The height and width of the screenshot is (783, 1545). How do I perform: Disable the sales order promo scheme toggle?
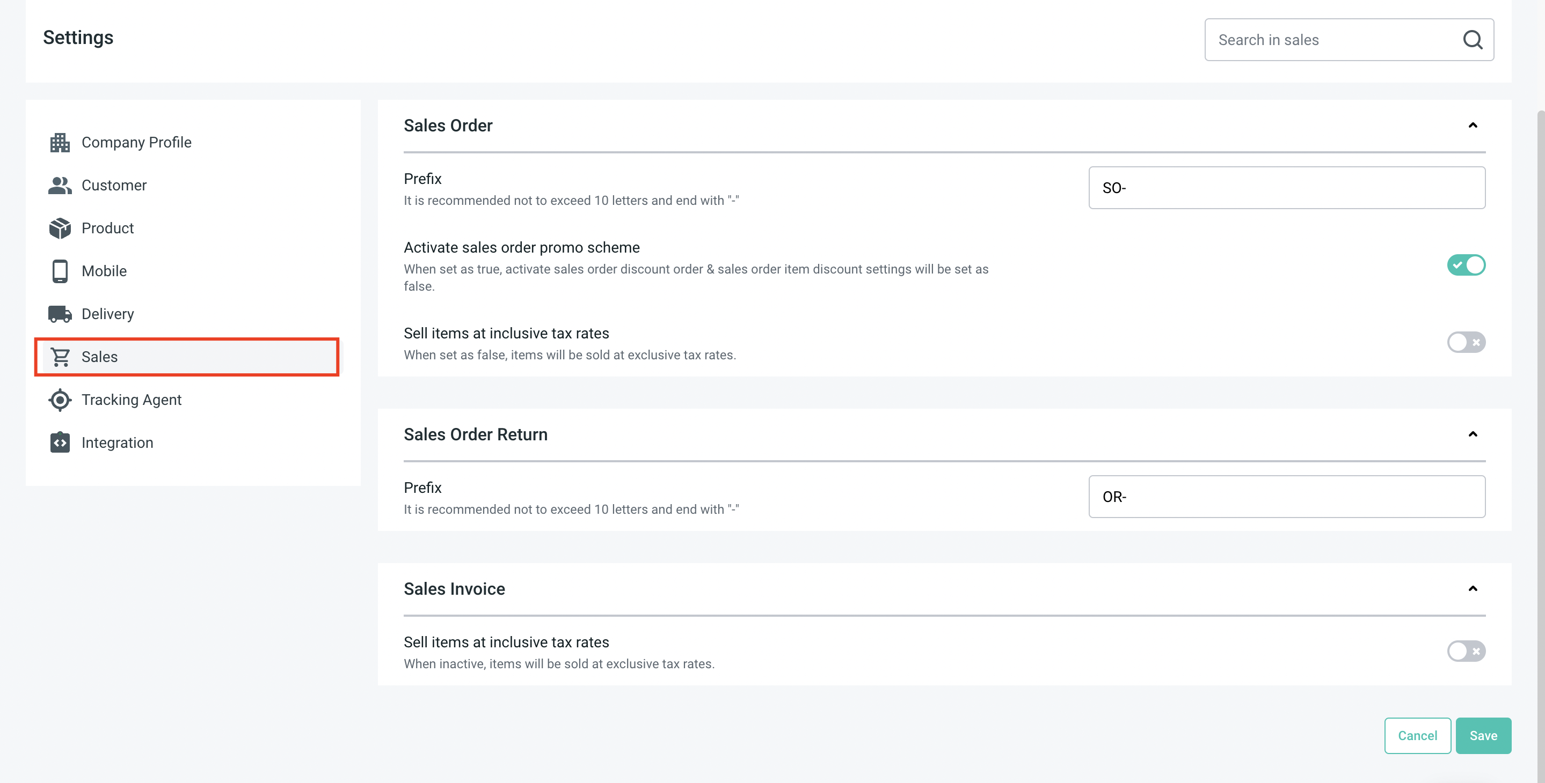[1466, 265]
